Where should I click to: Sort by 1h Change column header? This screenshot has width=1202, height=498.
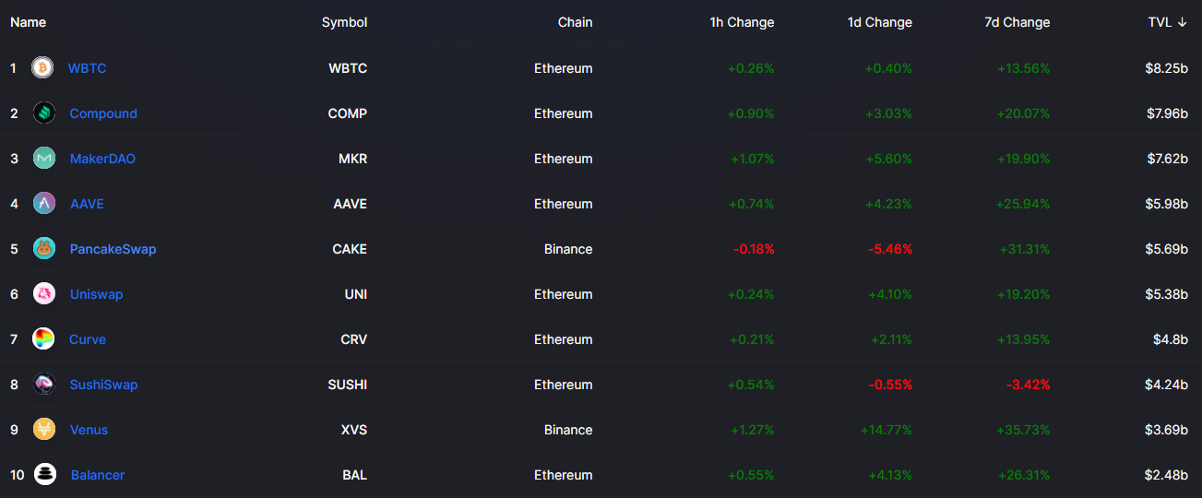coord(742,22)
